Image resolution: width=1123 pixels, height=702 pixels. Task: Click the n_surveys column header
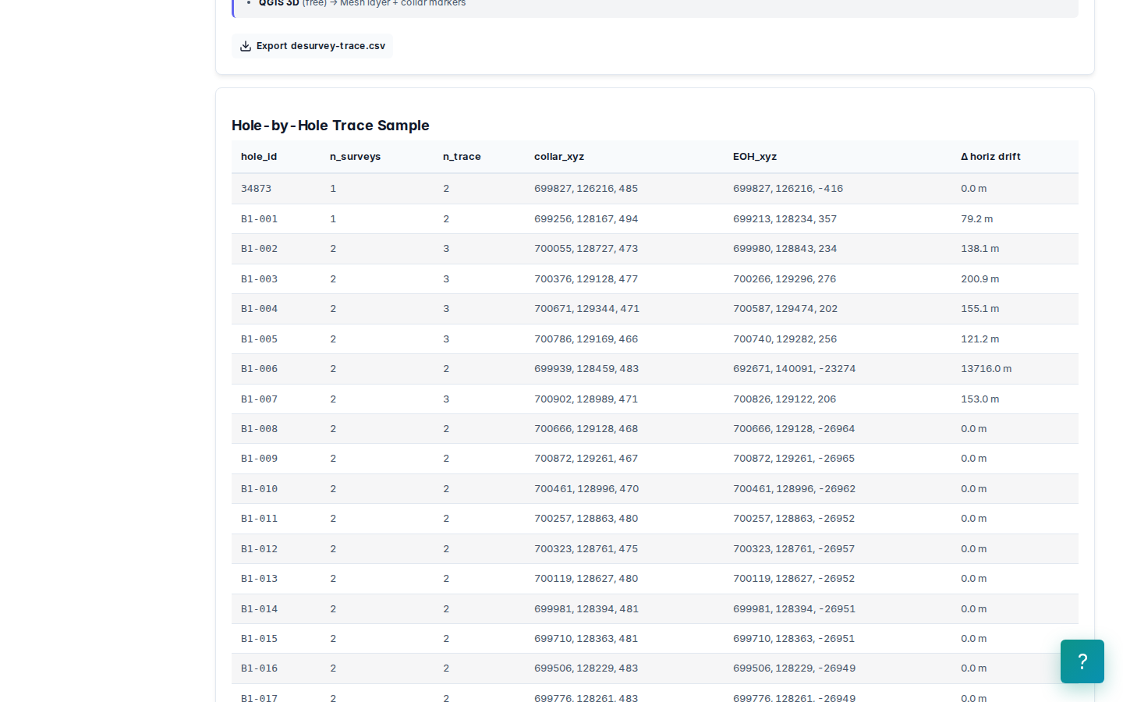(355, 157)
